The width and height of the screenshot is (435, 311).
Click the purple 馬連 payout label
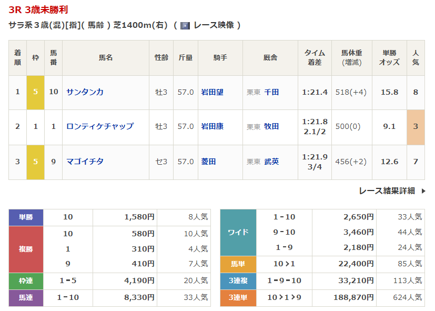[x=26, y=298]
